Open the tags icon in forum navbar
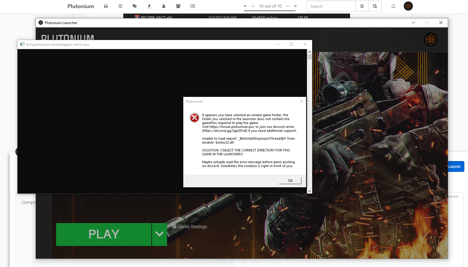The height and width of the screenshot is (267, 468). (x=135, y=6)
